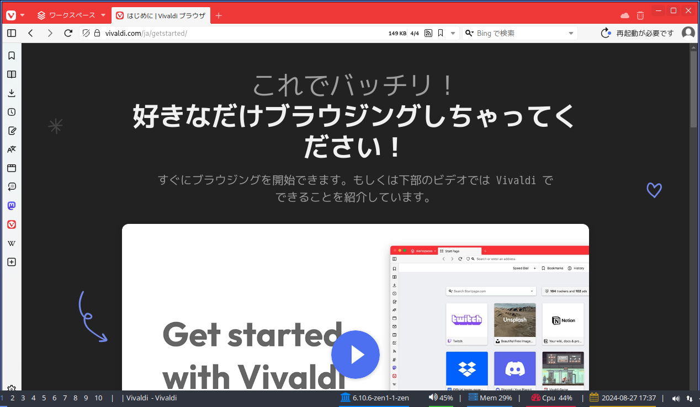Click the Bing search field
700x407 pixels.
520,33
